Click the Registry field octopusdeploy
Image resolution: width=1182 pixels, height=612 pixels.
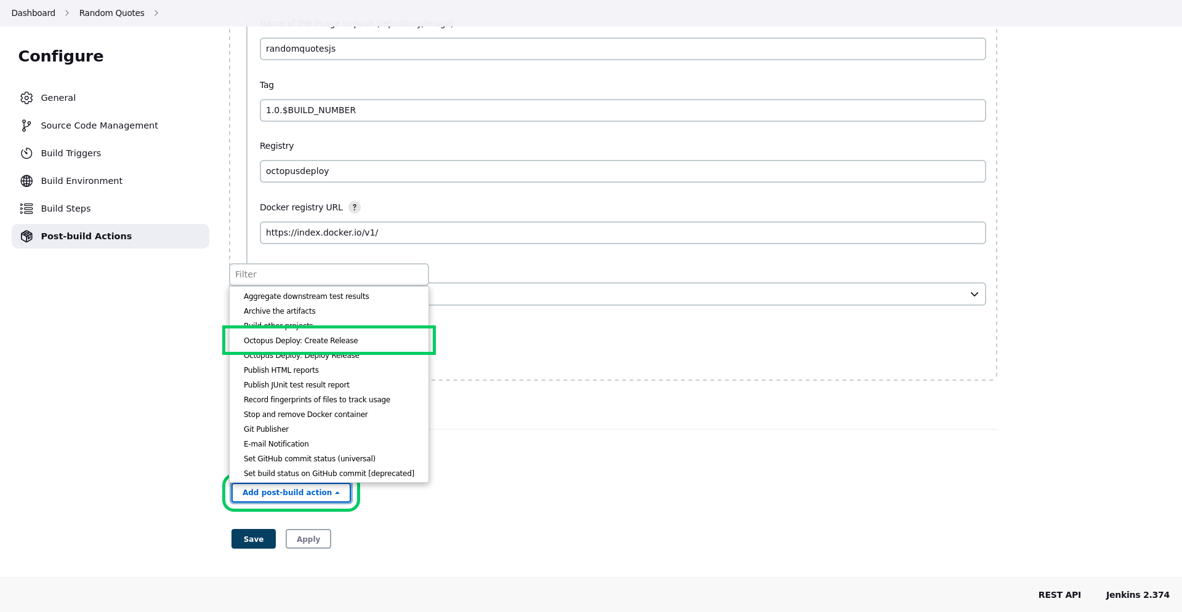pyautogui.click(x=622, y=171)
